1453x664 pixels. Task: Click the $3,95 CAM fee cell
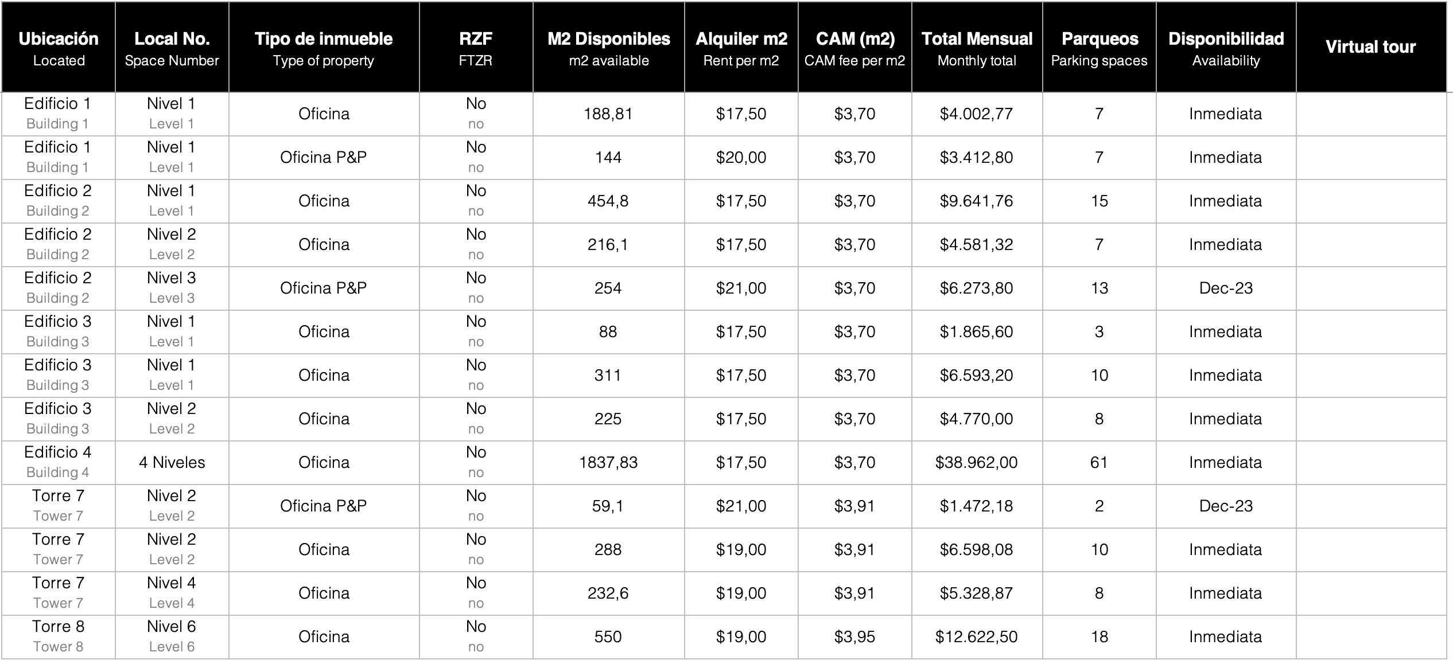854,637
